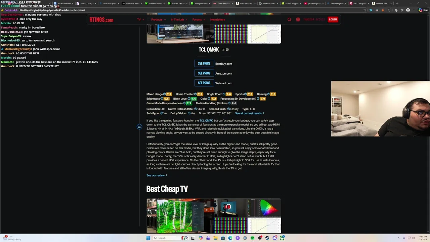This screenshot has height=242, width=430.
Task: Switch to the Best Cheap TV tab
Action: click(360, 3)
